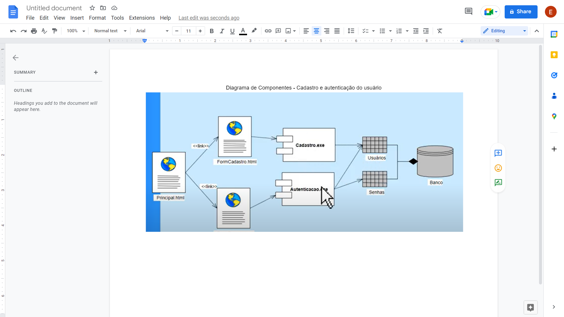Open the Extensions menu
Image resolution: width=564 pixels, height=317 pixels.
[142, 18]
